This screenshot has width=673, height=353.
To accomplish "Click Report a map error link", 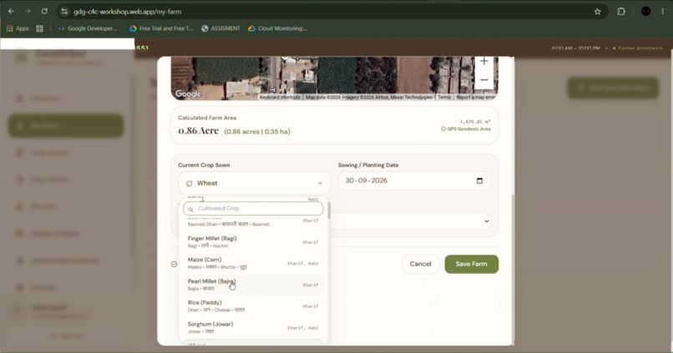I will [x=476, y=98].
